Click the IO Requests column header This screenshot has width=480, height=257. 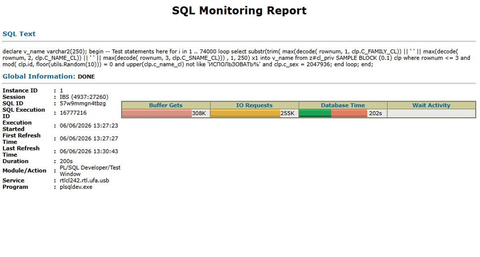tap(254, 105)
